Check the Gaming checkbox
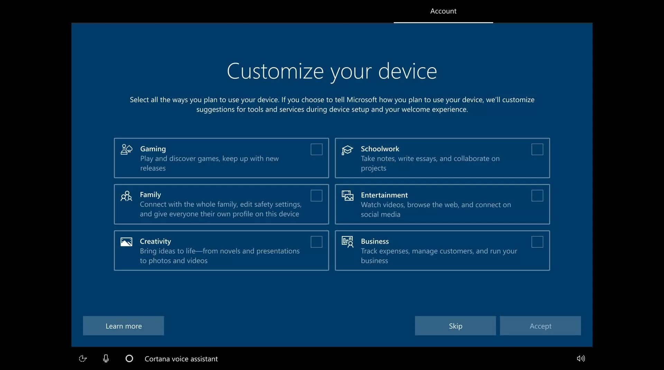 [316, 149]
